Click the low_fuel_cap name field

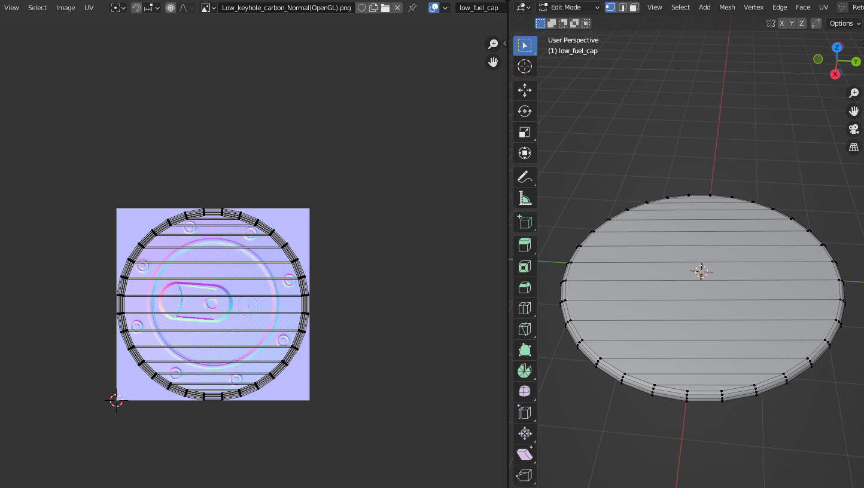479,8
